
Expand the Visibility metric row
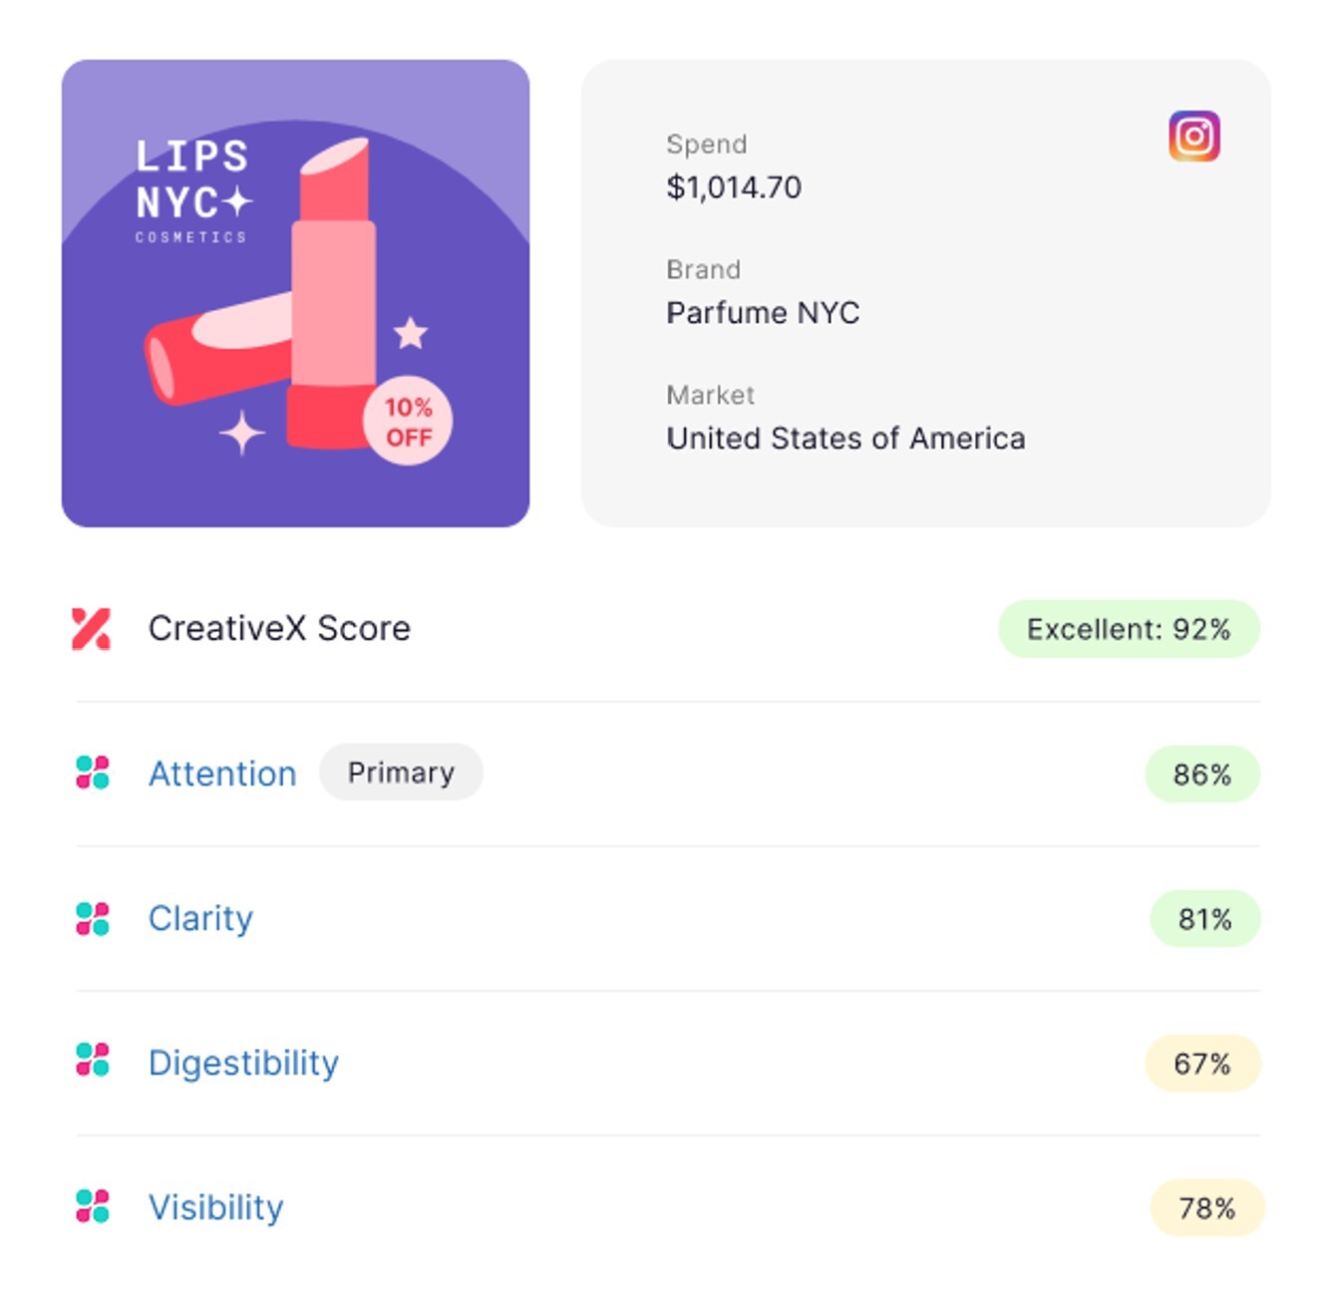pos(215,1207)
